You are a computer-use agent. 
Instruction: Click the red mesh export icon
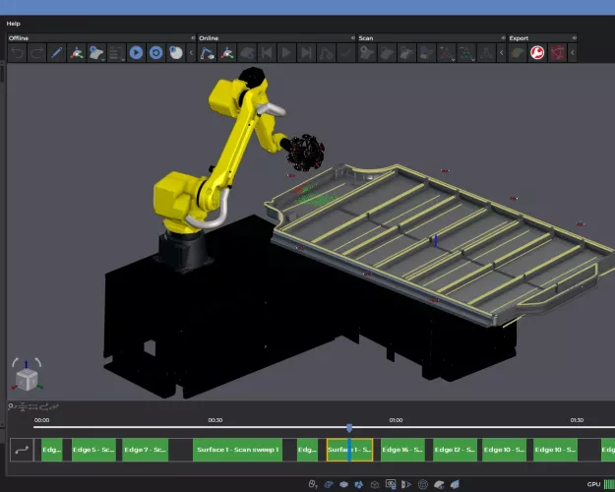(x=558, y=53)
